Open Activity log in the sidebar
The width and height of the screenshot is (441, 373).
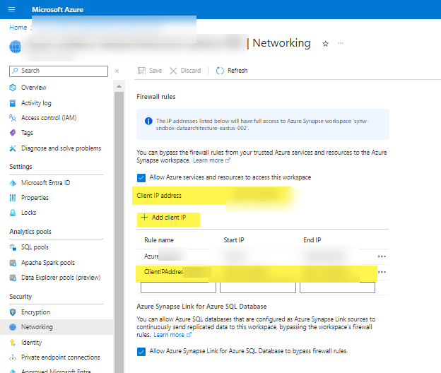[x=36, y=103]
